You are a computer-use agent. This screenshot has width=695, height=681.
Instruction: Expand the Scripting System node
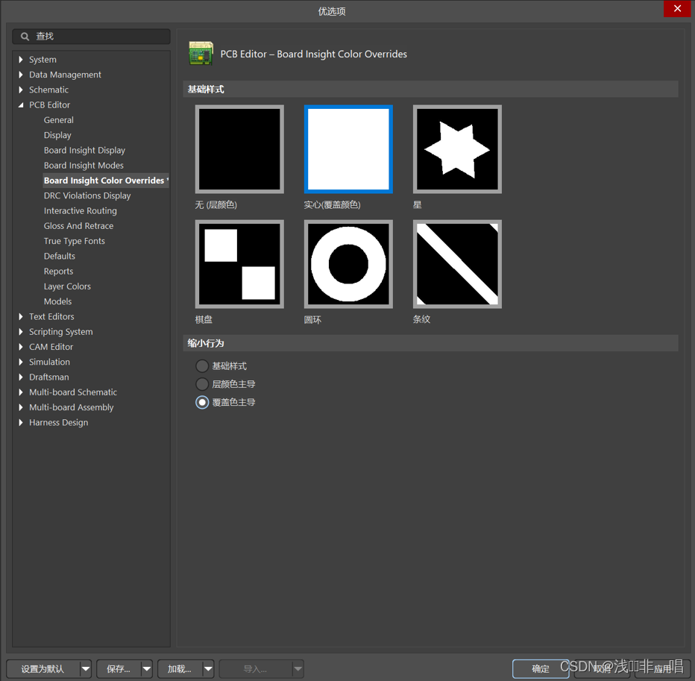(21, 332)
